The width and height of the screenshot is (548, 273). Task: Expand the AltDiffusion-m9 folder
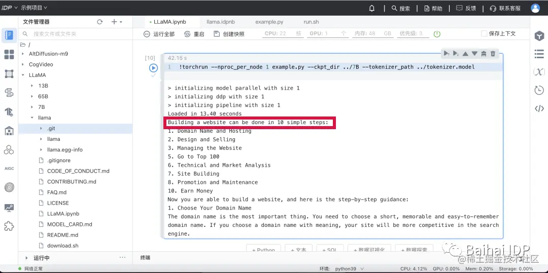tap(23, 54)
